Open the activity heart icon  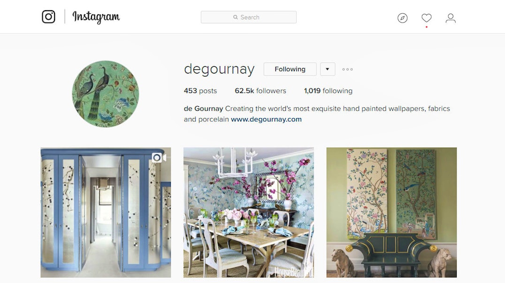pyautogui.click(x=427, y=18)
